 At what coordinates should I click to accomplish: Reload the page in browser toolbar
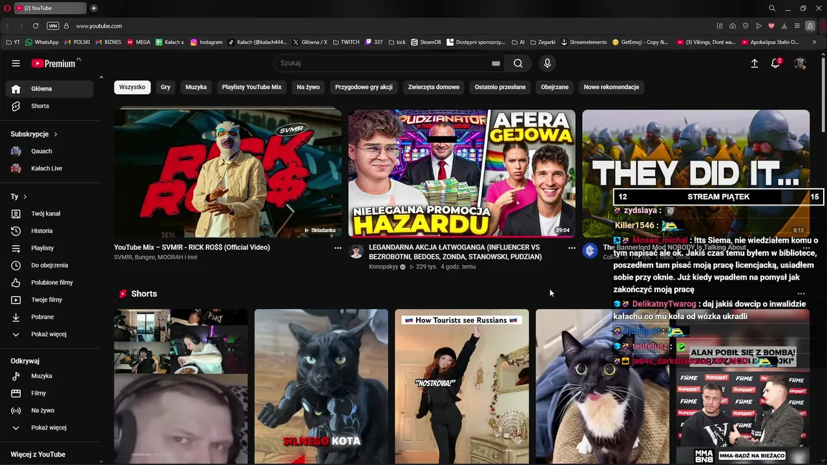[x=36, y=26]
